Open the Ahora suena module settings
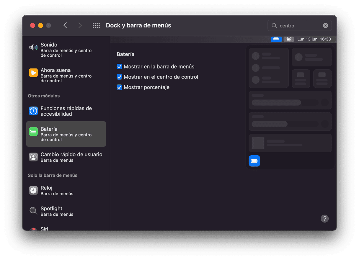359x260 pixels. click(x=66, y=75)
